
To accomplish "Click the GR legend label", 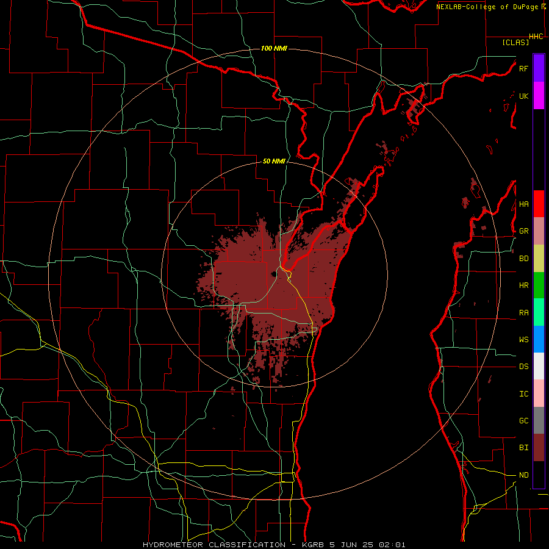I will (523, 231).
